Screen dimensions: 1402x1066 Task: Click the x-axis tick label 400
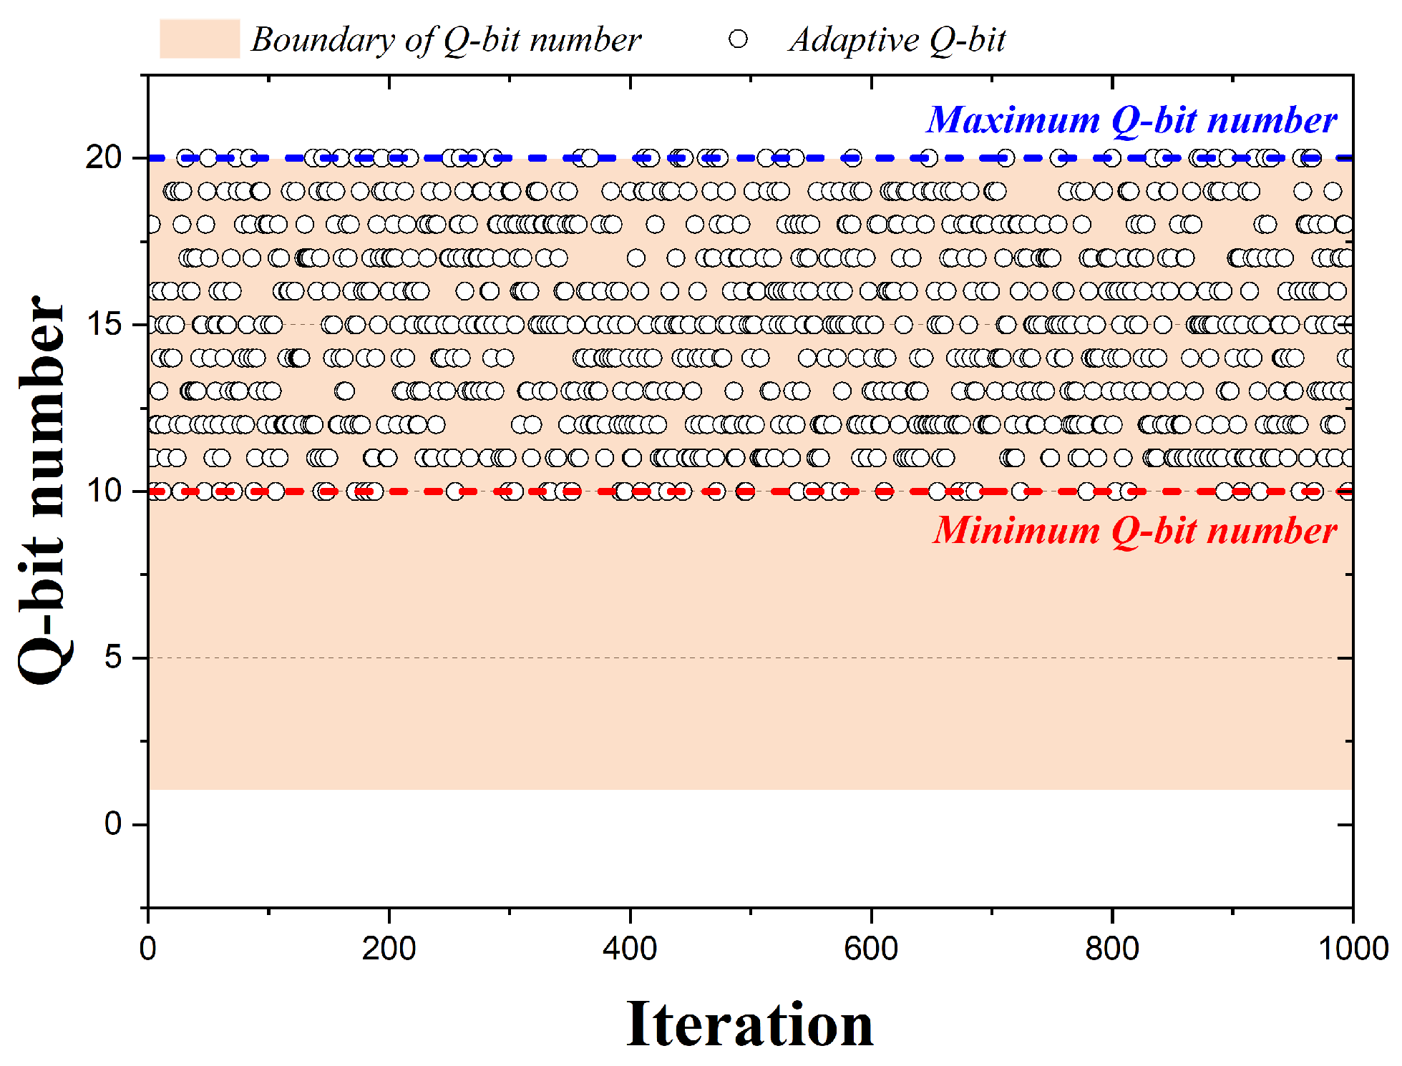pyautogui.click(x=630, y=949)
